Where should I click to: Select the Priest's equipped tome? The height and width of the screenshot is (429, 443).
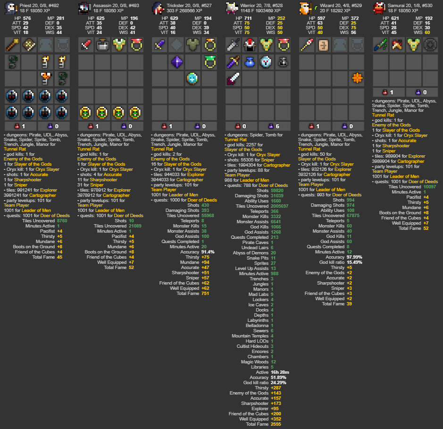(x=29, y=45)
